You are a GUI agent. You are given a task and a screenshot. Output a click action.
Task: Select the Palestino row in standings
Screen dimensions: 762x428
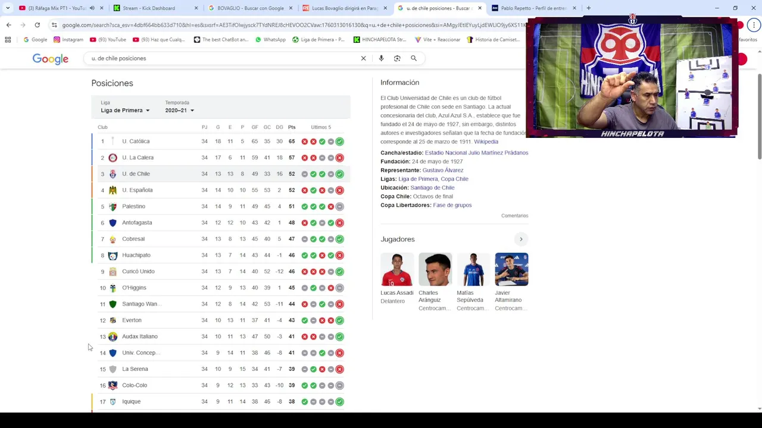coord(221,206)
